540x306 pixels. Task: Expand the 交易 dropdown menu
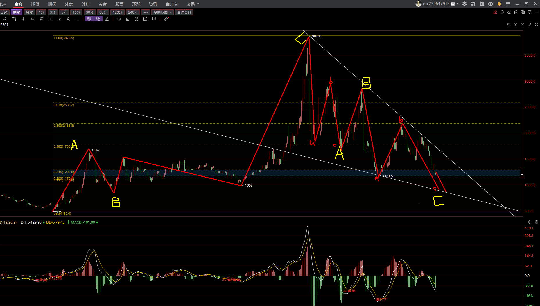193,4
